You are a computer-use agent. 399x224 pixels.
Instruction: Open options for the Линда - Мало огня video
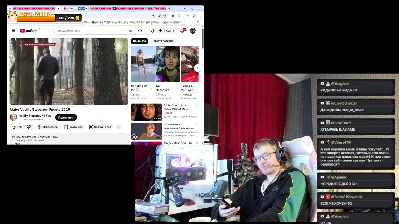tap(197, 143)
